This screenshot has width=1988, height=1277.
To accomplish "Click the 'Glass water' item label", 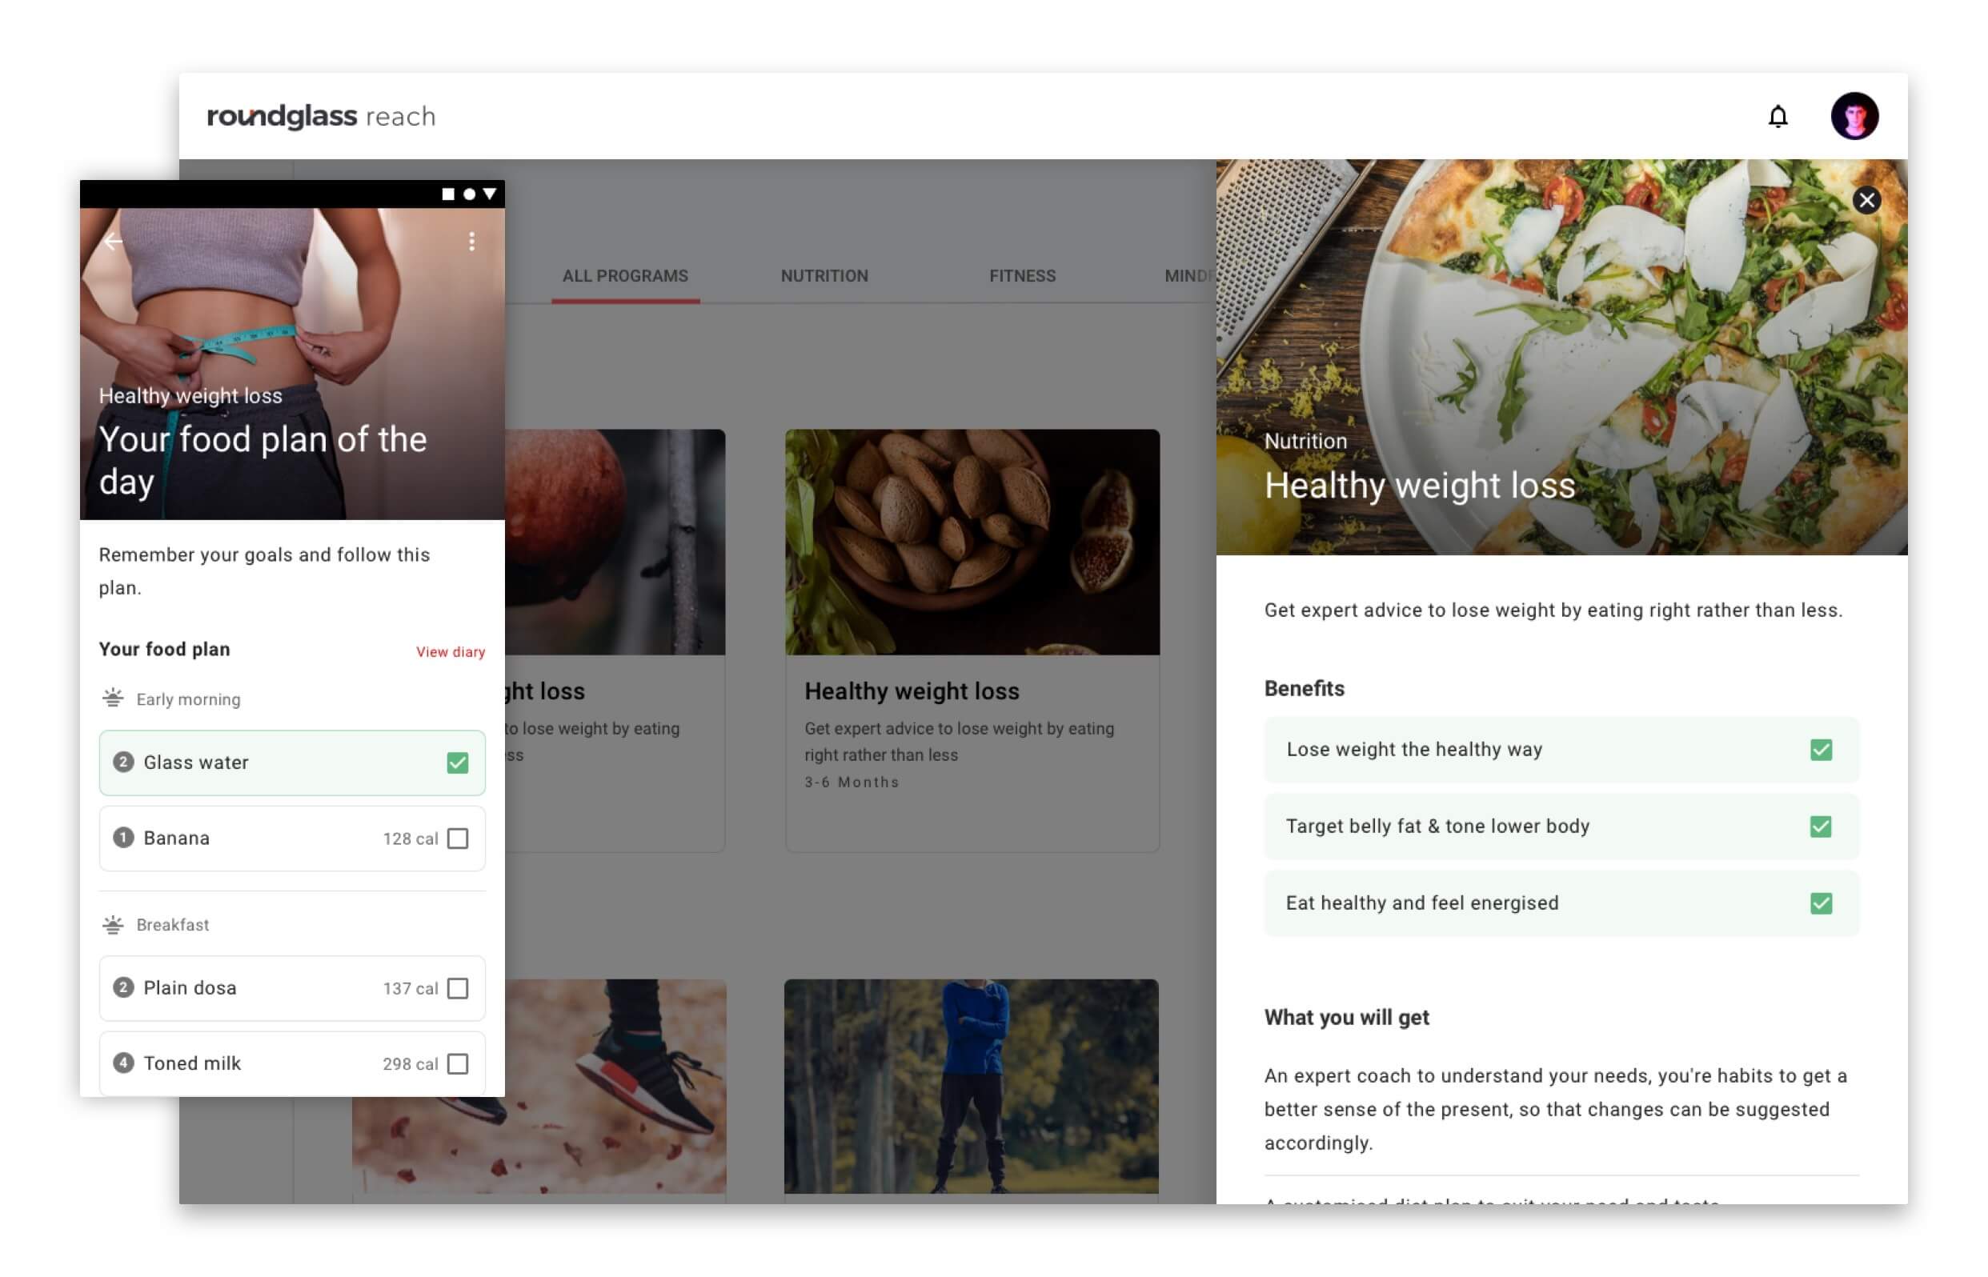I will coord(196,762).
